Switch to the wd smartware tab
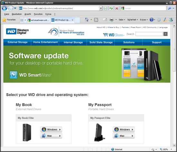The width and height of the screenshot is (177, 152). (x=39, y=20)
